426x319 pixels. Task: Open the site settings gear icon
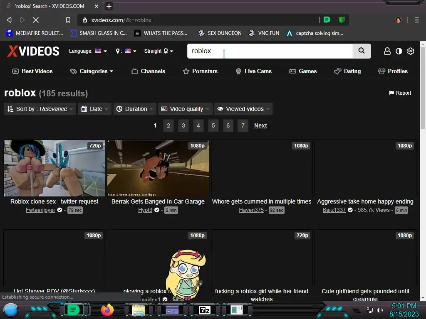coord(411,51)
